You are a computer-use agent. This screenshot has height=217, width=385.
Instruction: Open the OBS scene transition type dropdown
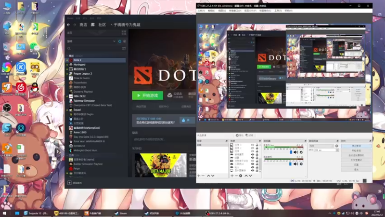pyautogui.click(x=321, y=146)
